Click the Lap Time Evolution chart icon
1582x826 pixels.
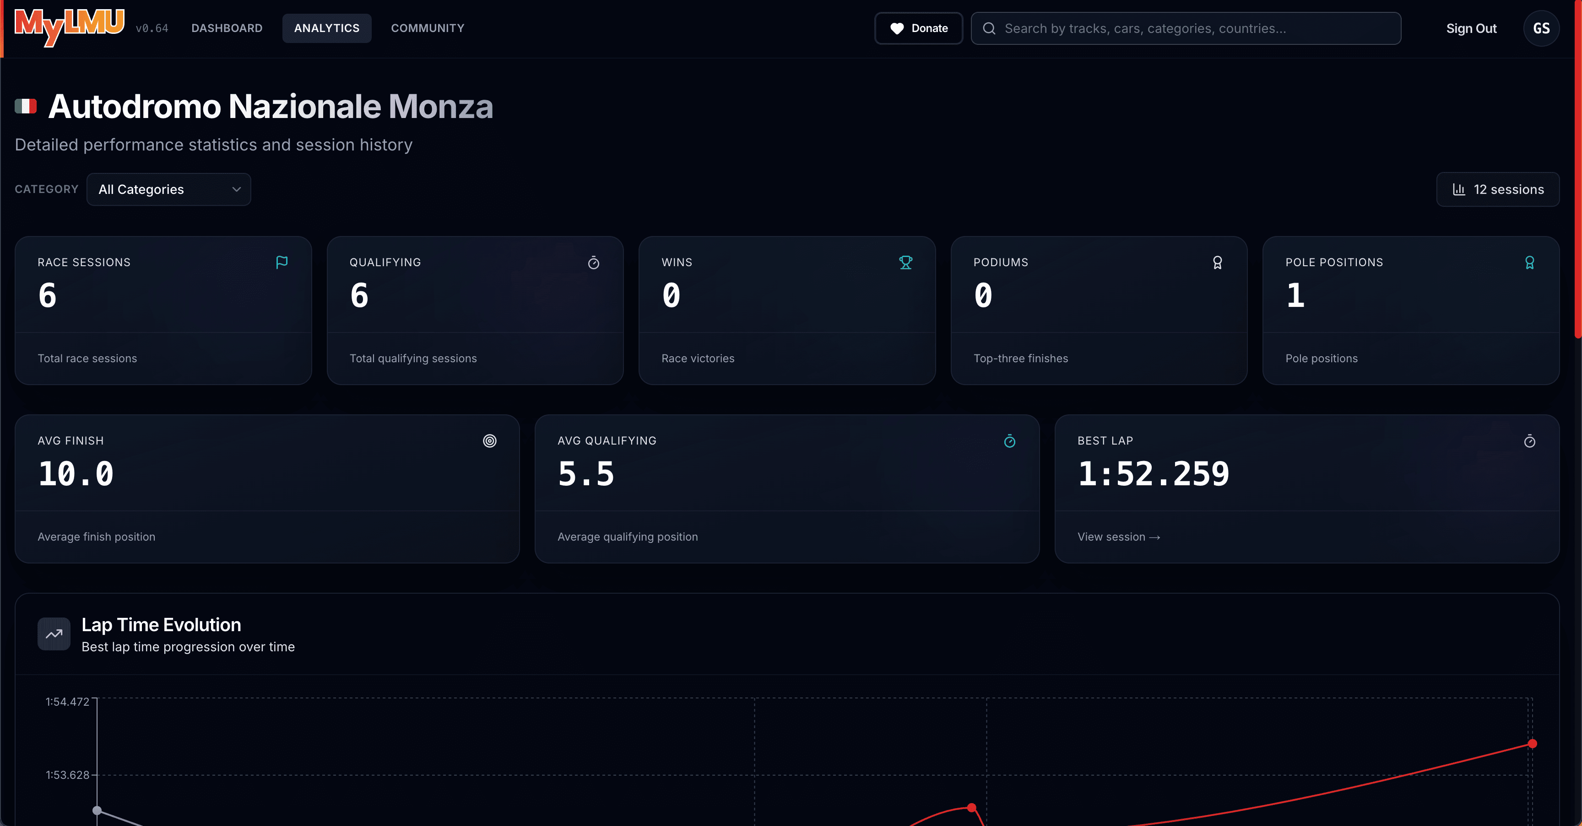54,634
